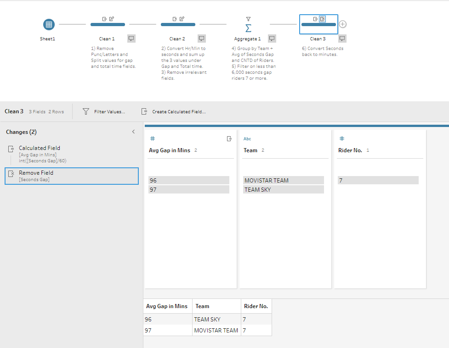Click Clean 1 step description text
Image resolution: width=449 pixels, height=348 pixels.
(x=114, y=57)
